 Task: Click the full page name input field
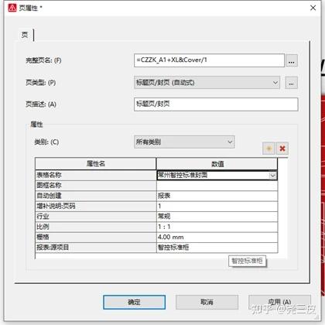coord(209,60)
